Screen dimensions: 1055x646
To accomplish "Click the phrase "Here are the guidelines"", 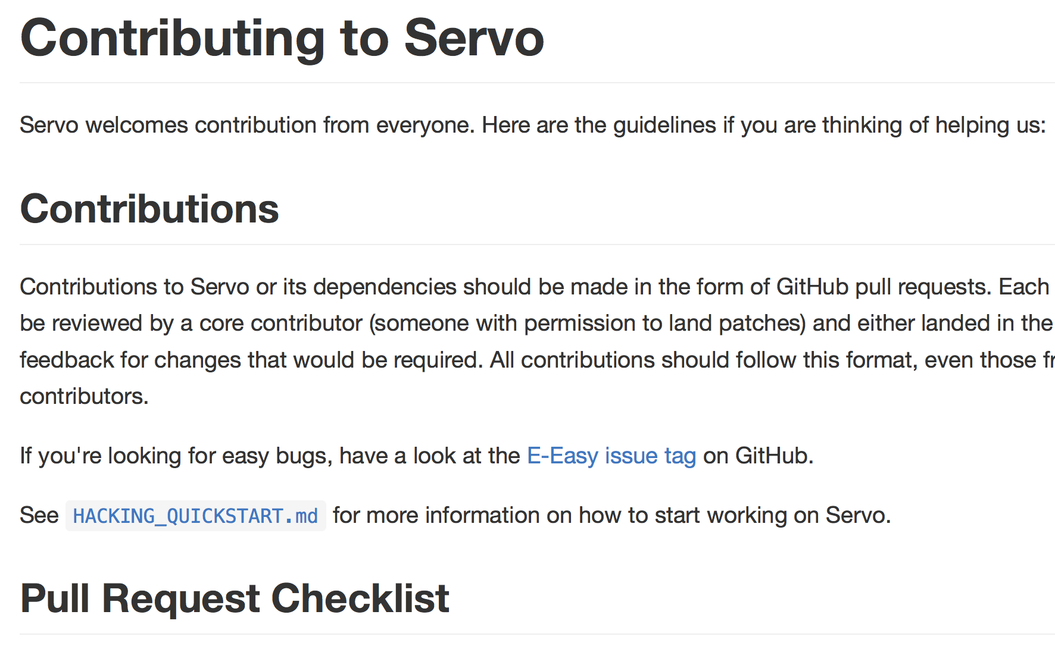I will pos(599,126).
